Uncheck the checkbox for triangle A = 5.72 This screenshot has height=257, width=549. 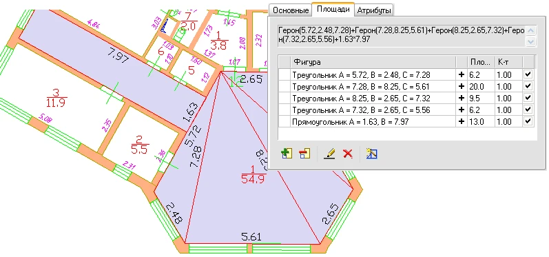(x=528, y=74)
